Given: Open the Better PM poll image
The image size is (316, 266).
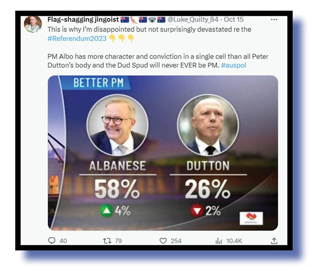Looking at the screenshot, I should click(163, 153).
